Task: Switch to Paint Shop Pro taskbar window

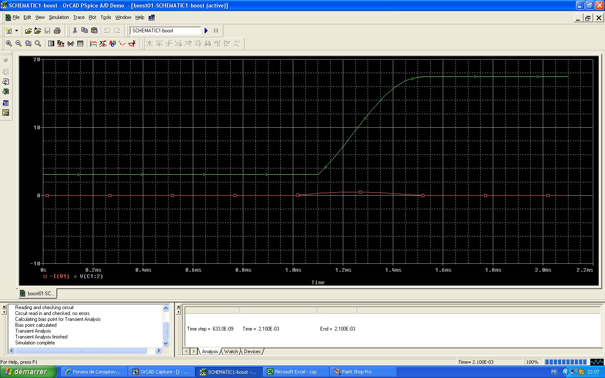Action: click(x=363, y=372)
